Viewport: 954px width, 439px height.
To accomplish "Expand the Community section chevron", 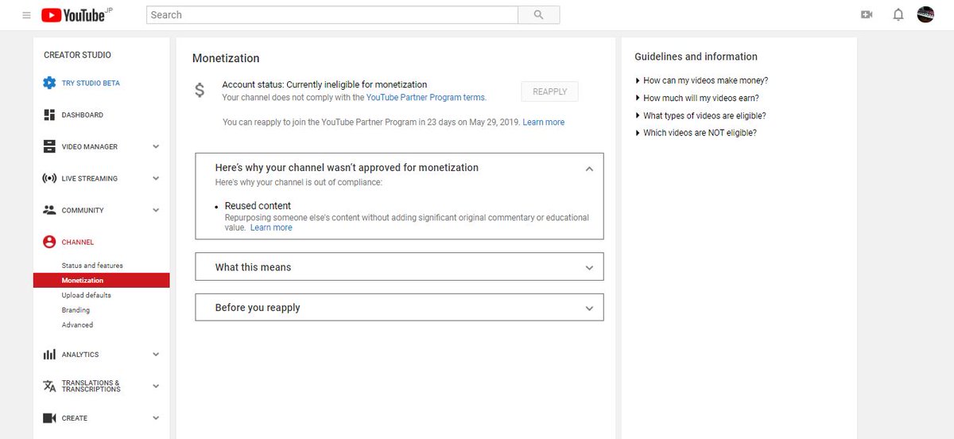I will click(x=156, y=210).
